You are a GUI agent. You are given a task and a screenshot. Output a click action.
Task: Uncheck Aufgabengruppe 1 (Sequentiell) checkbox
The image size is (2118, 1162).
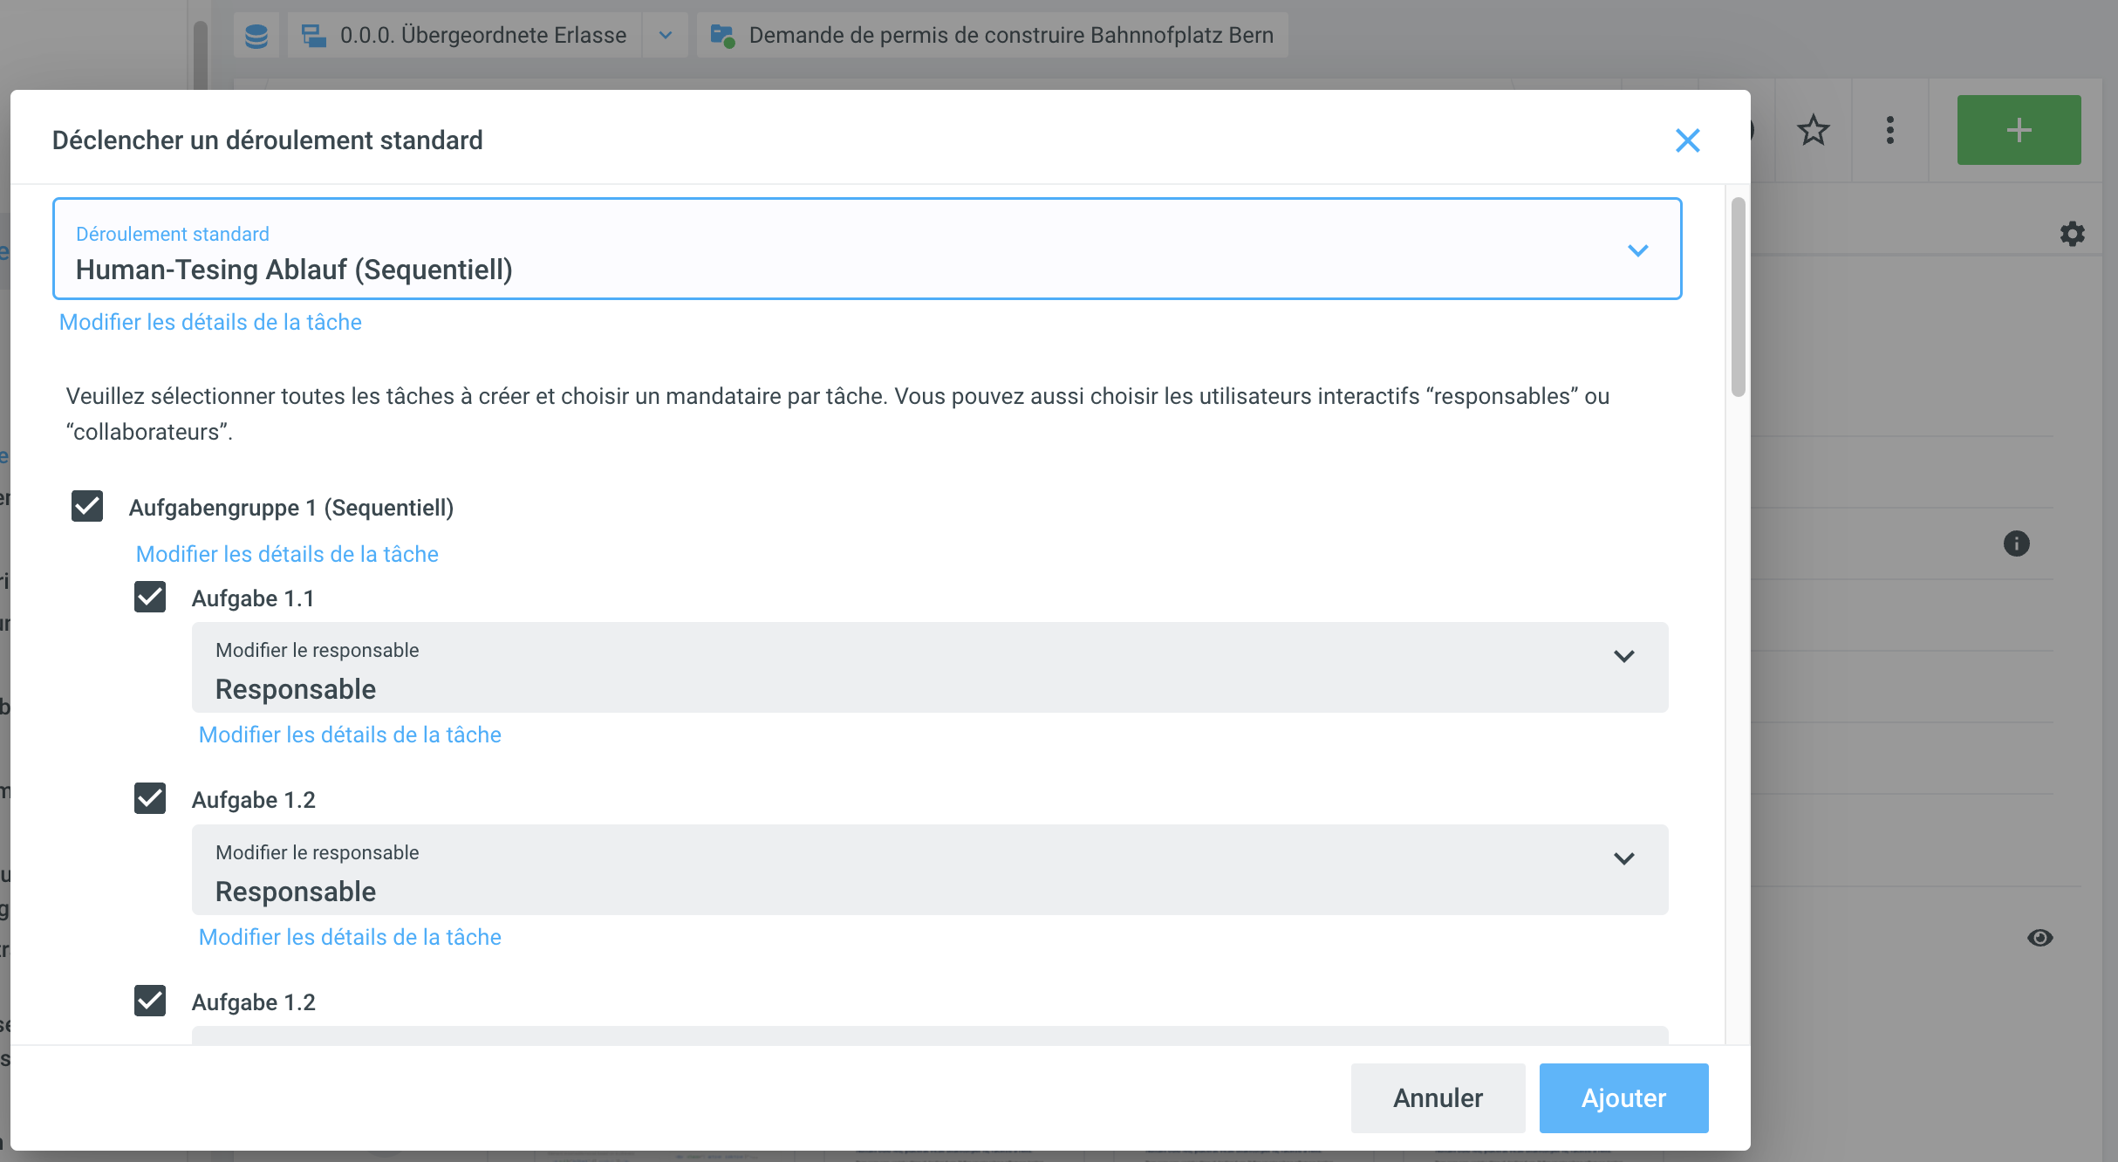click(87, 507)
